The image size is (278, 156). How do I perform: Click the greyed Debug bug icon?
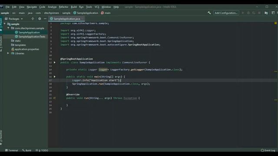coord(248,13)
